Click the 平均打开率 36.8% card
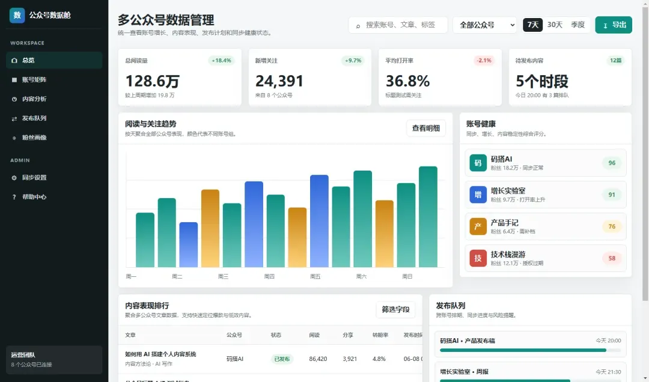The height and width of the screenshot is (382, 649). 440,77
